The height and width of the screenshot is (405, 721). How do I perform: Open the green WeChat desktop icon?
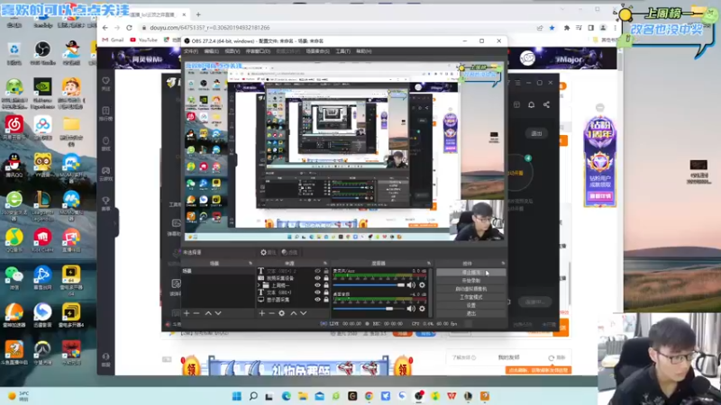[x=14, y=278]
